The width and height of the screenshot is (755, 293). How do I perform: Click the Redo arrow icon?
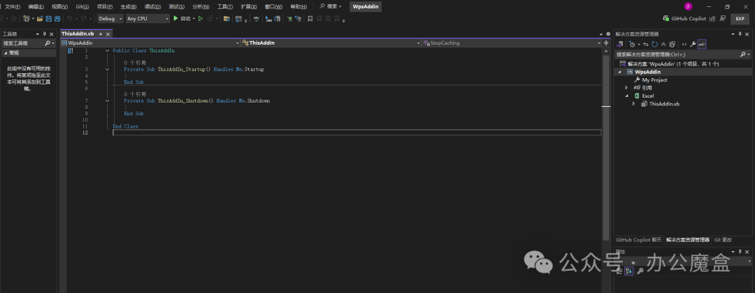(83, 19)
